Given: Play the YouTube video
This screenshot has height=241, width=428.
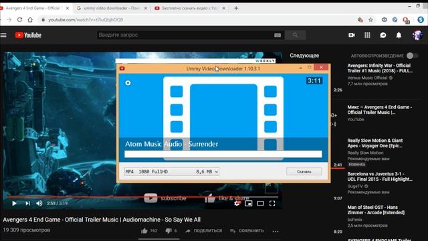Looking at the screenshot, I should [x=14, y=204].
